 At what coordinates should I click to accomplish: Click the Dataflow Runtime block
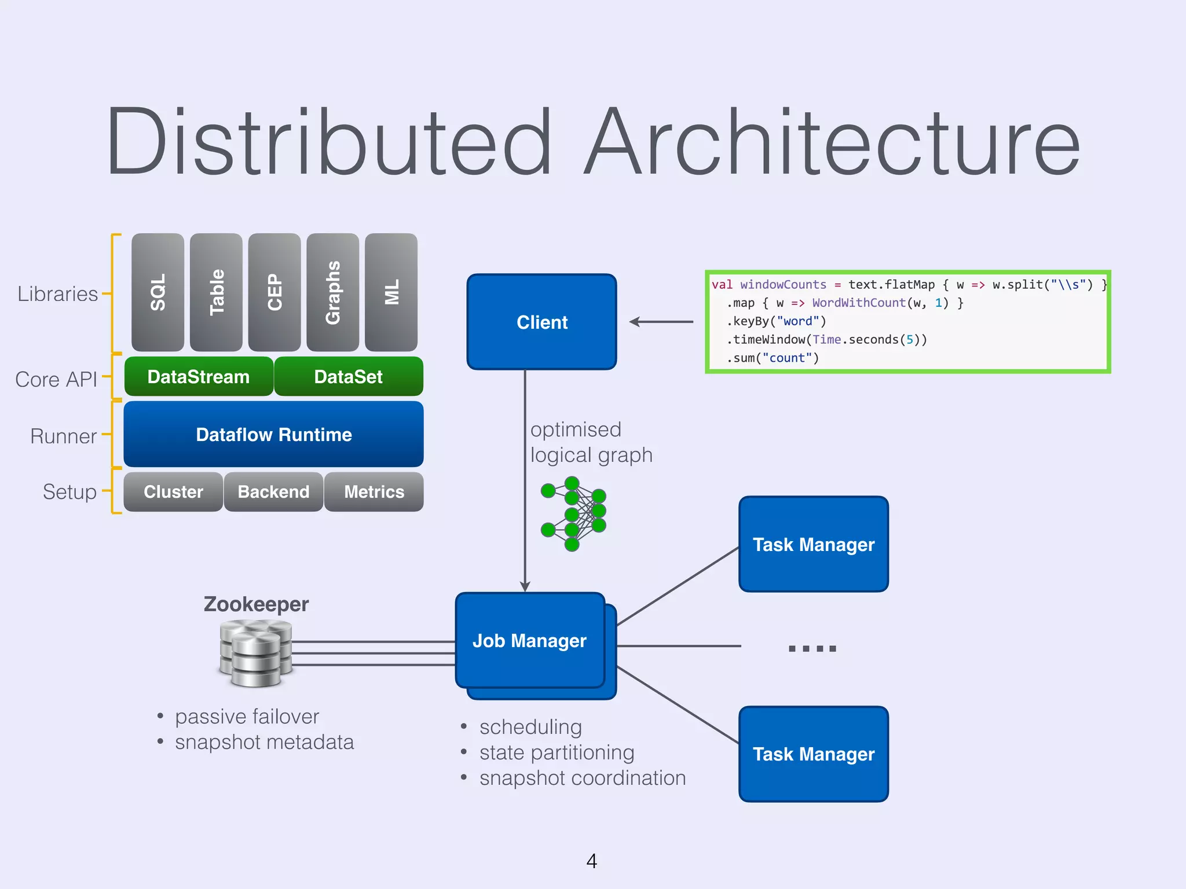(274, 434)
